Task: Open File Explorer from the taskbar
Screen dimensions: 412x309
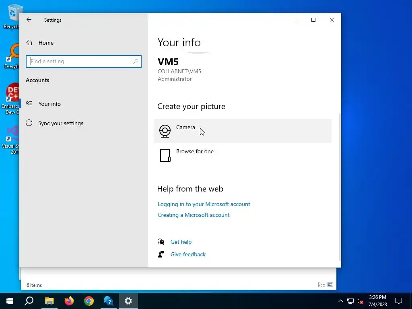Action: point(49,301)
